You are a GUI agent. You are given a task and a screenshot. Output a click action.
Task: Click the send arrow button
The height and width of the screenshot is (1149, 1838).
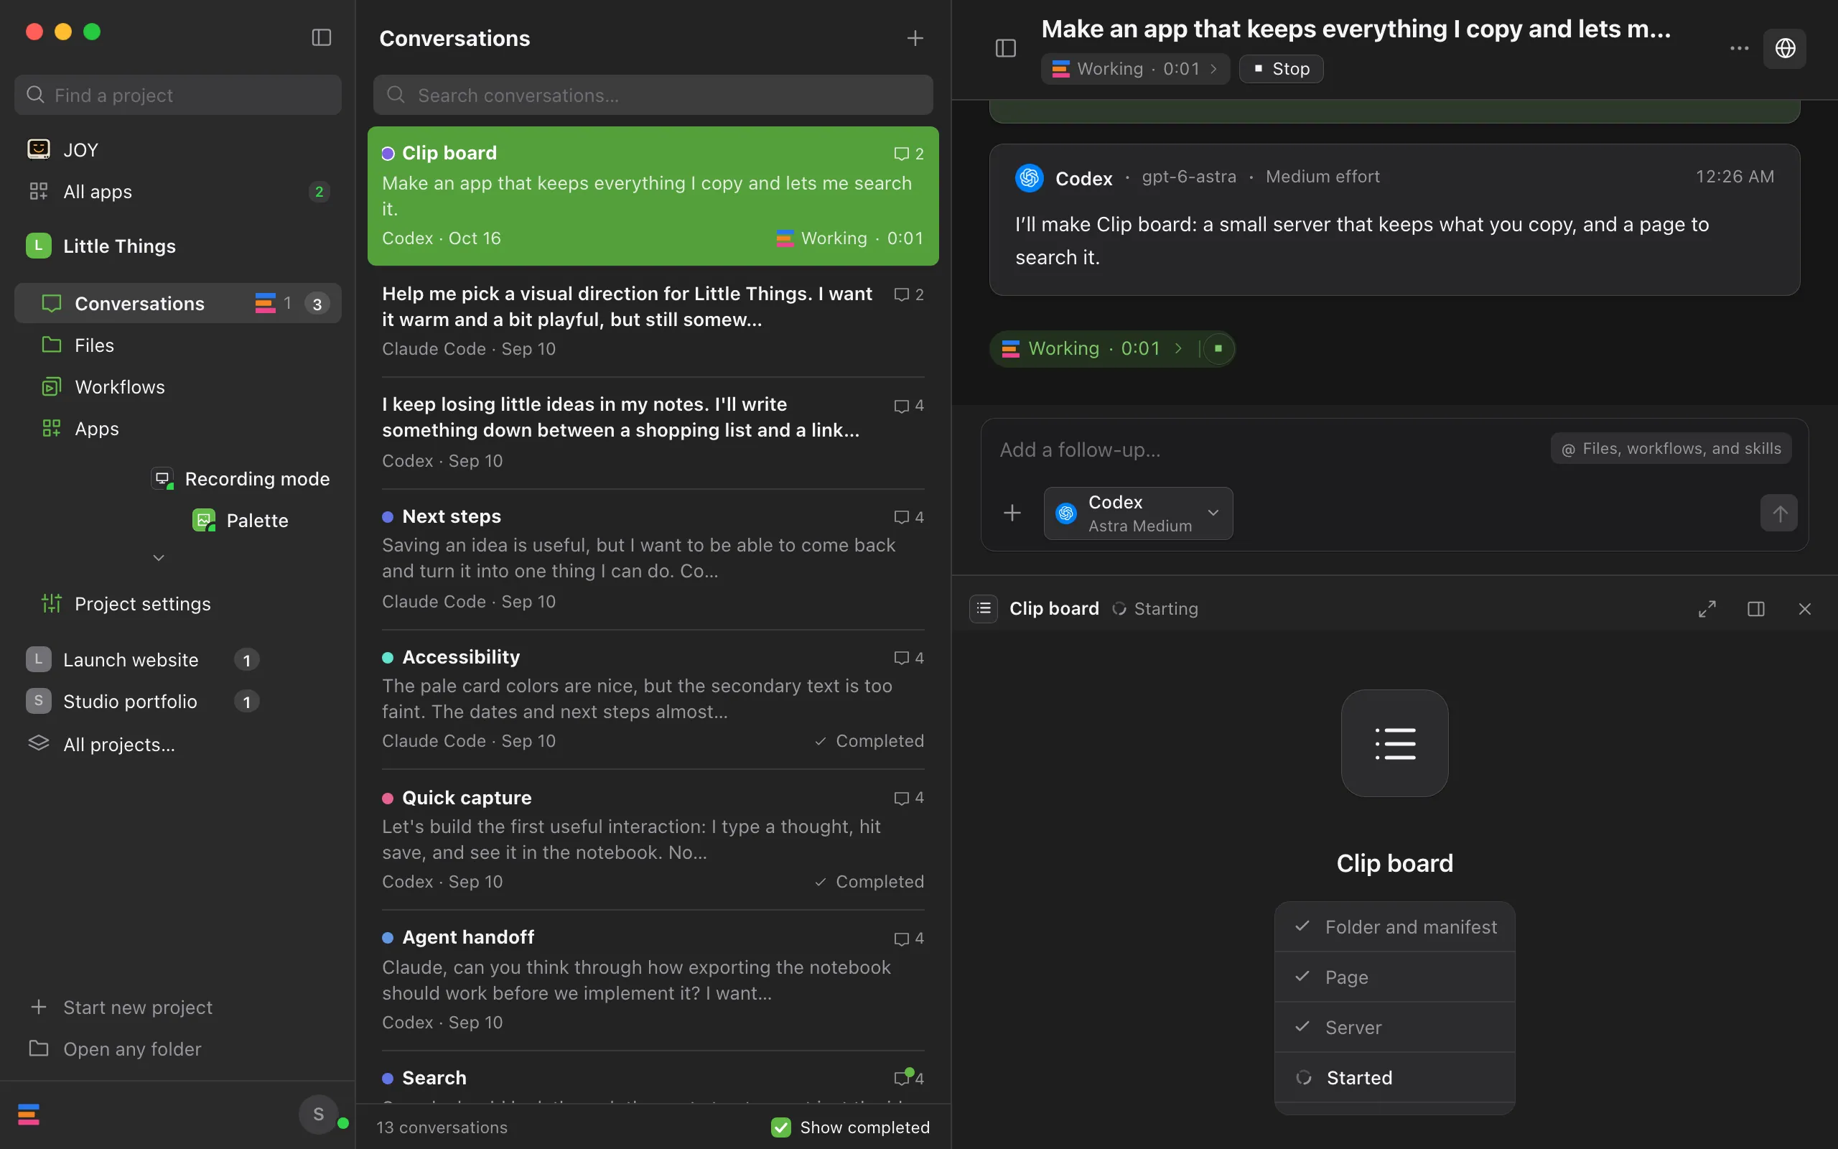[x=1778, y=513]
